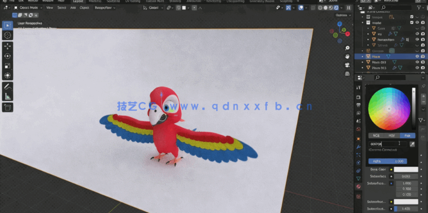Screen dimensions: 428x213
Task: Toggle render camera icon for Plane.013
Action: pyautogui.click(x=423, y=68)
